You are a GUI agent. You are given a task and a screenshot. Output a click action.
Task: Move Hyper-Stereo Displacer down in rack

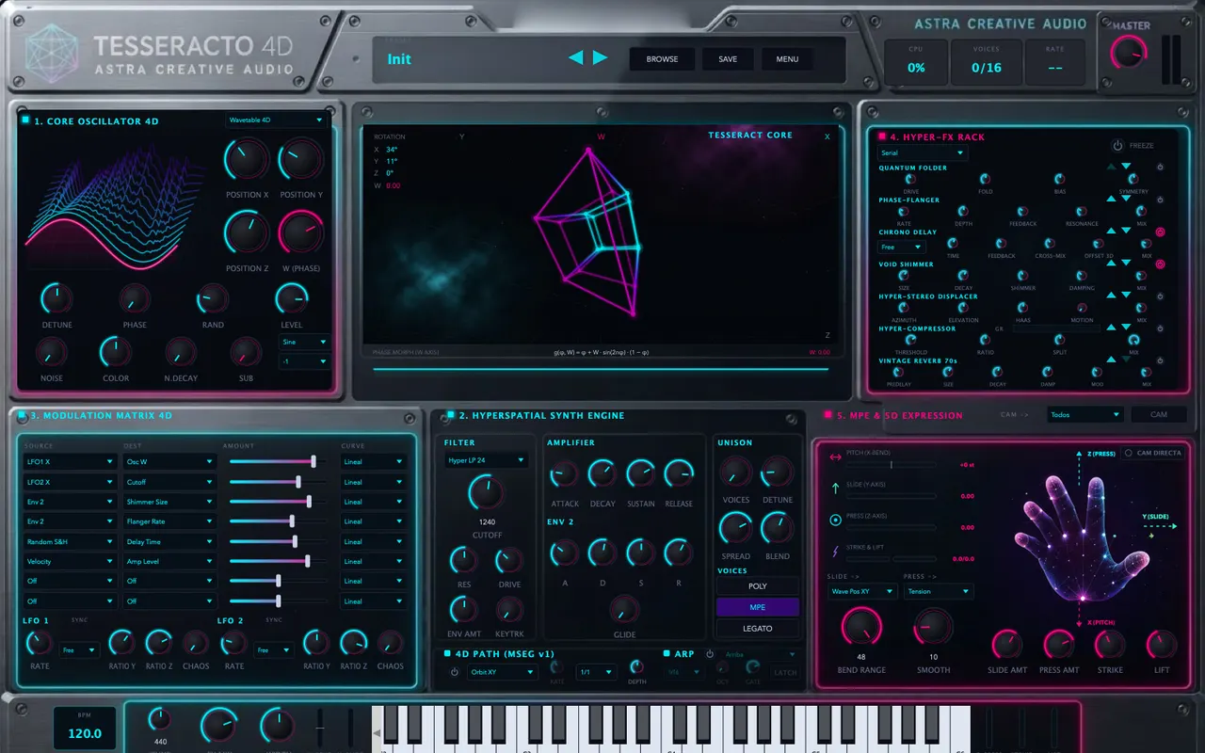[x=1126, y=296]
